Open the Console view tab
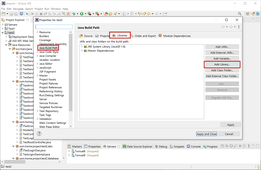Image resolution: width=261 pixels, height=170 pixels. pyautogui.click(x=194, y=146)
